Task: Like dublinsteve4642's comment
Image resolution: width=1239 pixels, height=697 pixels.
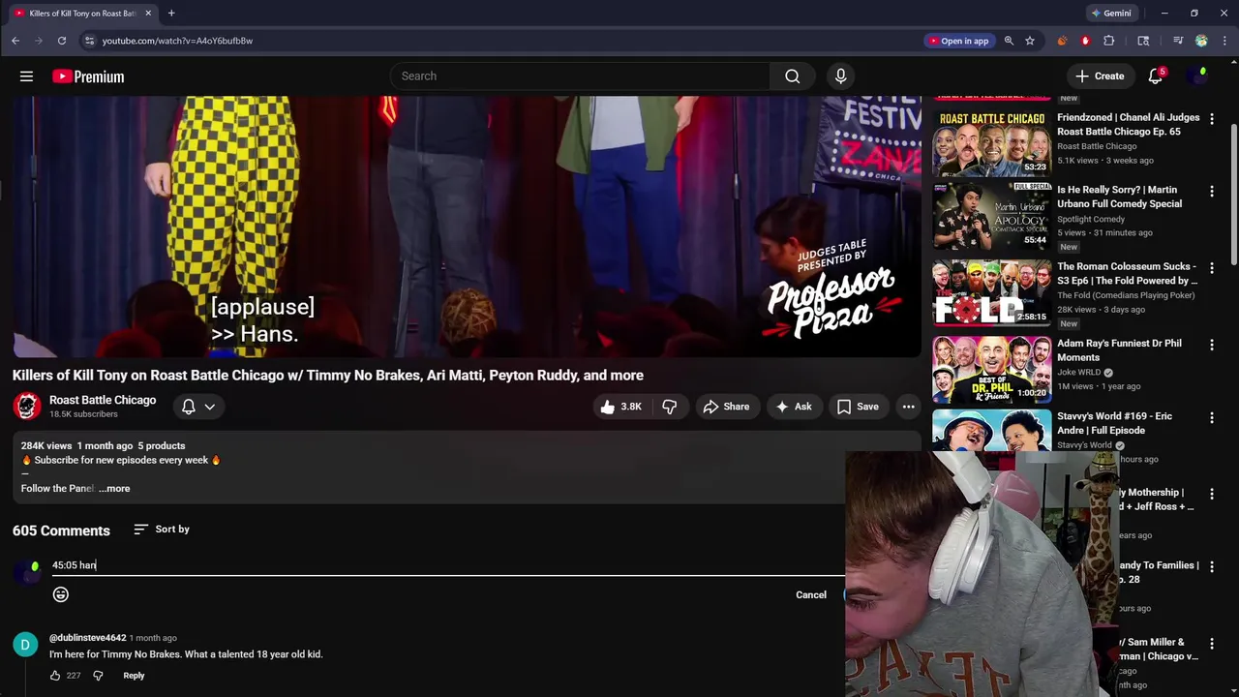Action: pyautogui.click(x=55, y=676)
